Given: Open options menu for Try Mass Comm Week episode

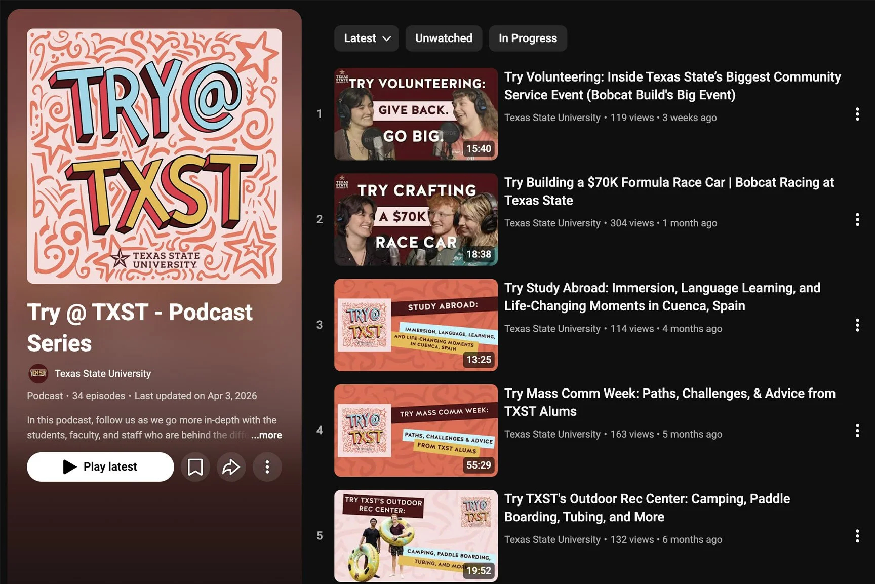Looking at the screenshot, I should coord(857,431).
